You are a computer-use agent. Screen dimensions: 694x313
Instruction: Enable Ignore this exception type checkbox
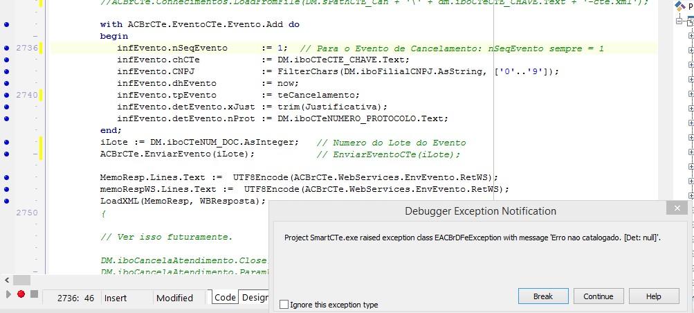point(284,305)
